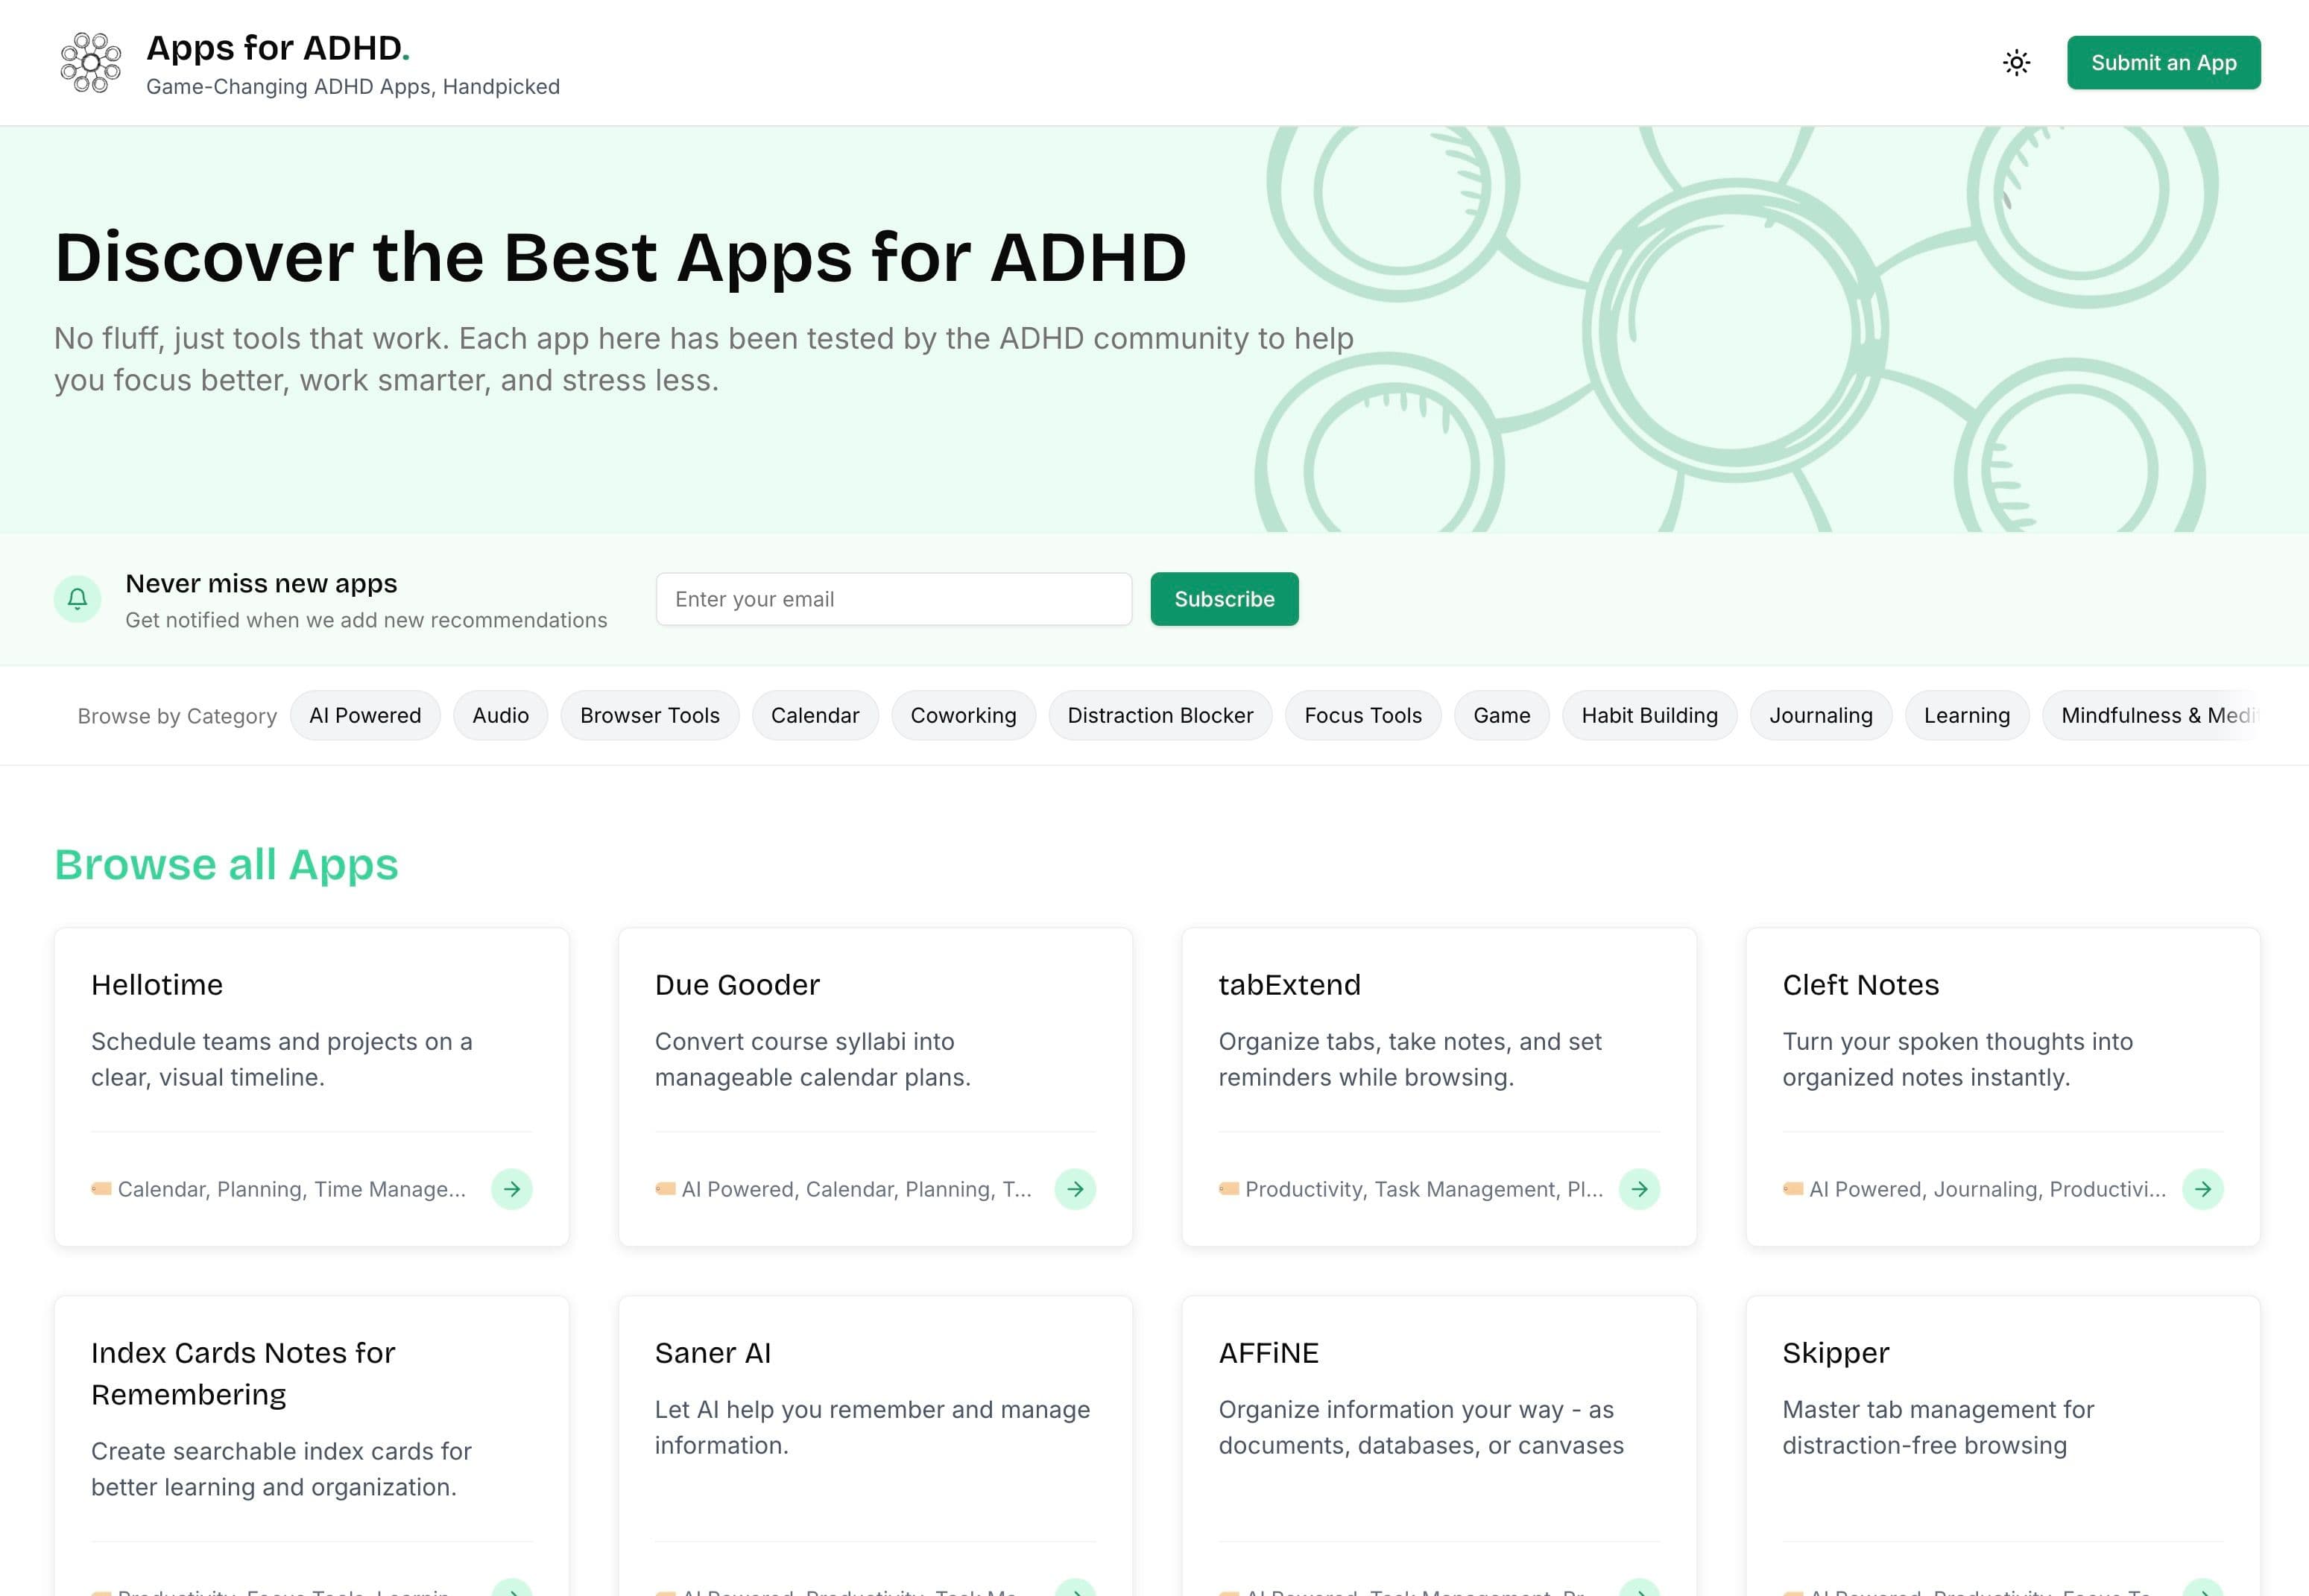This screenshot has width=2309, height=1596.
Task: Click the tag icon on Cleft Notes card
Action: (1793, 1189)
